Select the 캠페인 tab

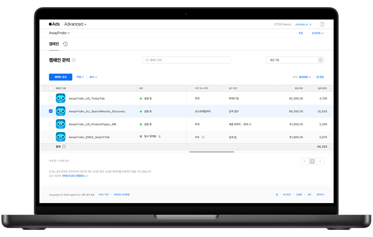click(x=54, y=44)
